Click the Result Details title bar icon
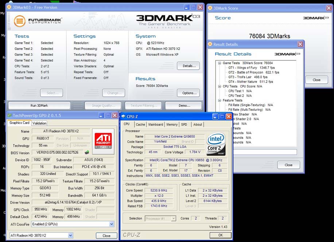This screenshot has height=242, width=334. 210,44
